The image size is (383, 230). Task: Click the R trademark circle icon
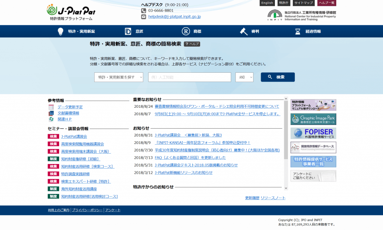[186, 31]
